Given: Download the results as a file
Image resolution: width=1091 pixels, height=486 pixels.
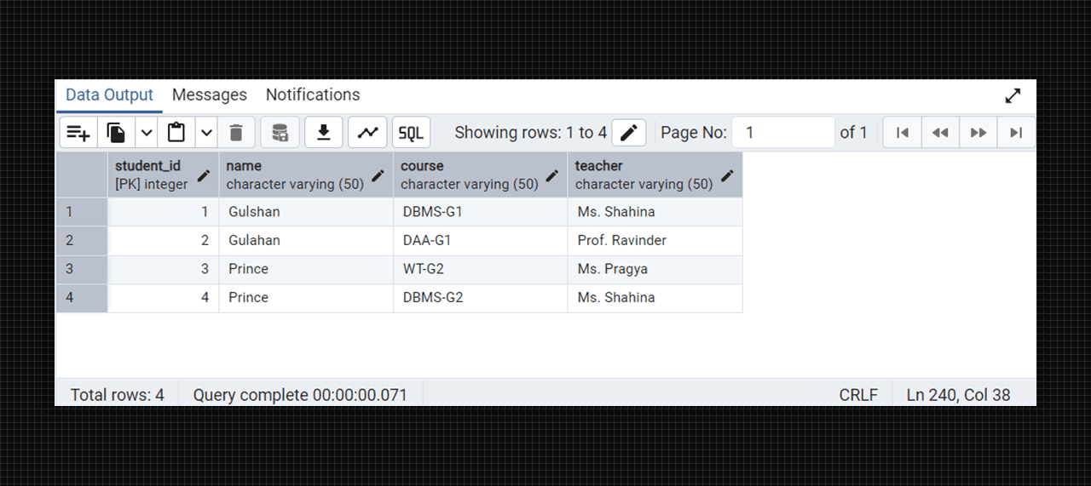Looking at the screenshot, I should coord(323,133).
